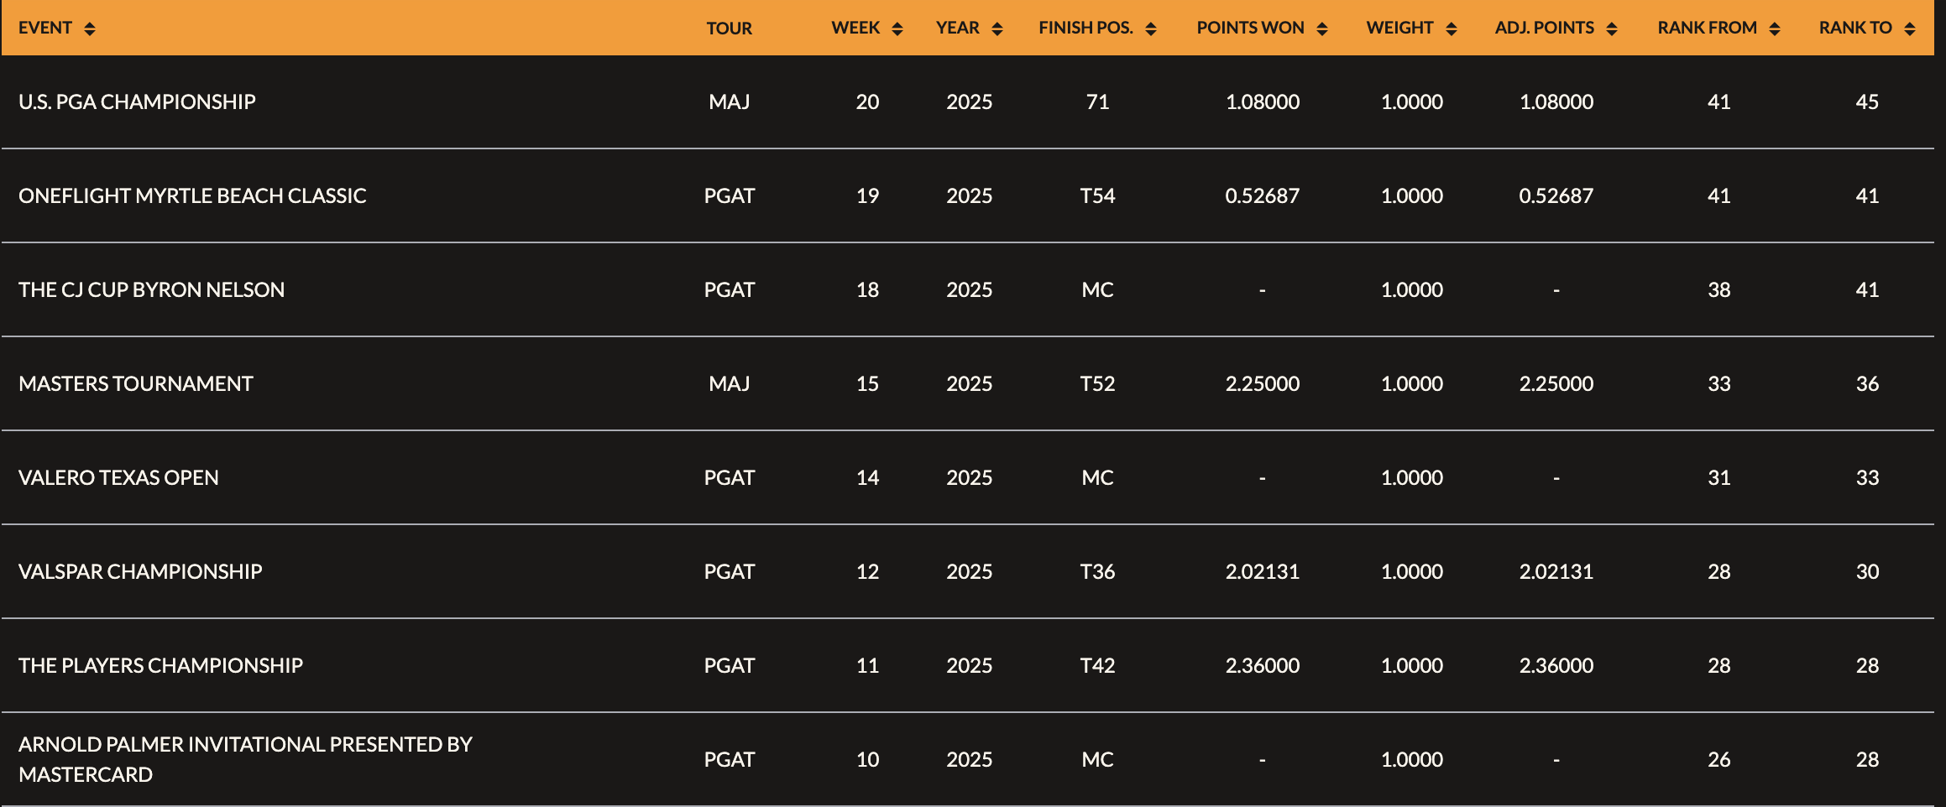Click the ADJ. POINTS header label
Viewport: 1946px width, 807px height.
pos(1544,28)
